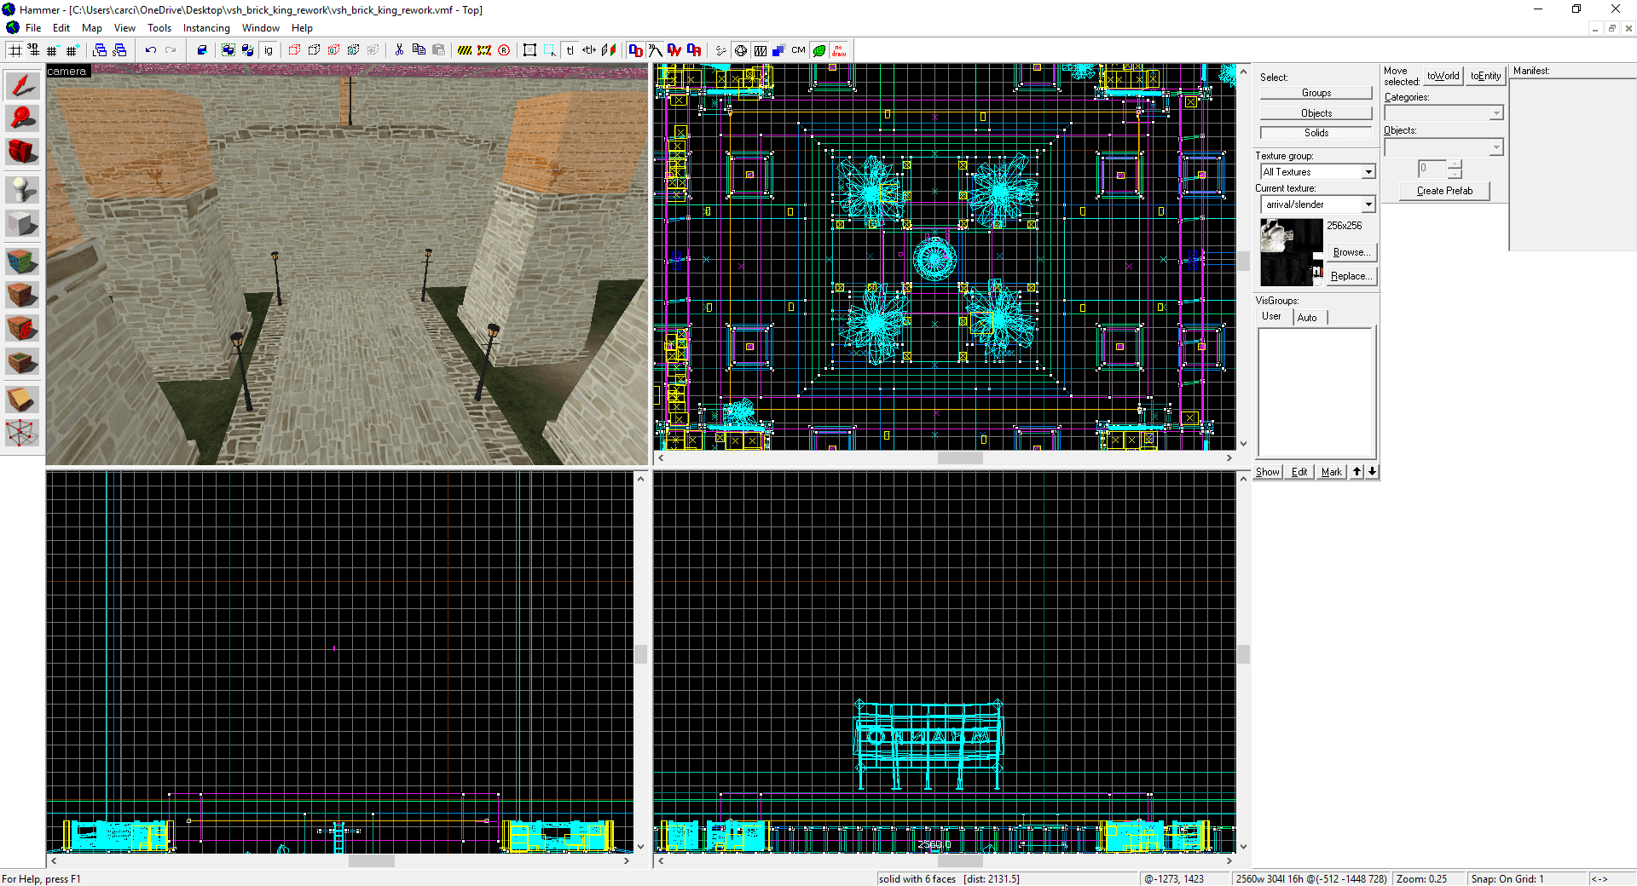Open the Instancing menu
The width and height of the screenshot is (1637, 886).
click(x=206, y=28)
